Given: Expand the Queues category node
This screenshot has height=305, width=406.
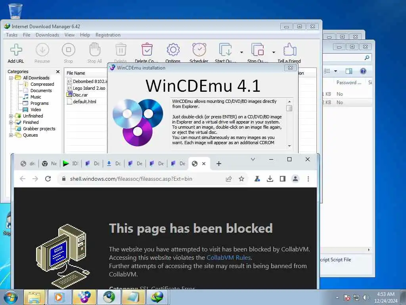Looking at the screenshot, I should 11,135.
